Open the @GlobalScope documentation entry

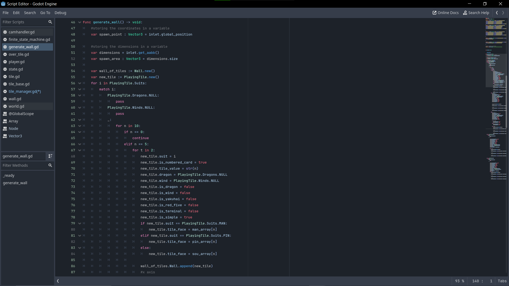coord(21,114)
